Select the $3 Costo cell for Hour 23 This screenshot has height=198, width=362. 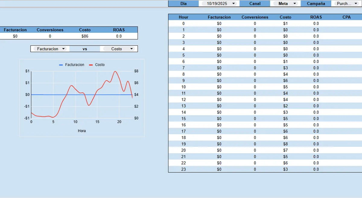click(285, 169)
